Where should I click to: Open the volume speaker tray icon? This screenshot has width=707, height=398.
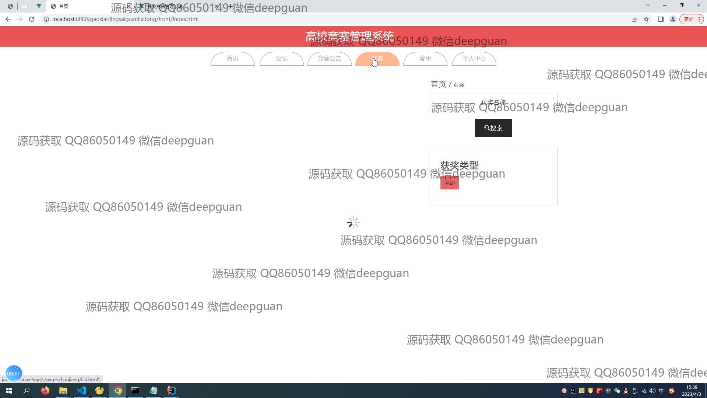[x=653, y=391]
